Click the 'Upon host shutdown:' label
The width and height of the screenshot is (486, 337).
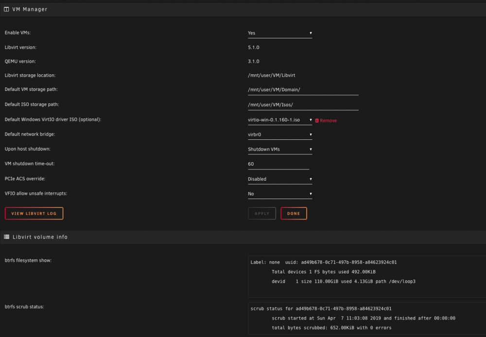point(28,149)
